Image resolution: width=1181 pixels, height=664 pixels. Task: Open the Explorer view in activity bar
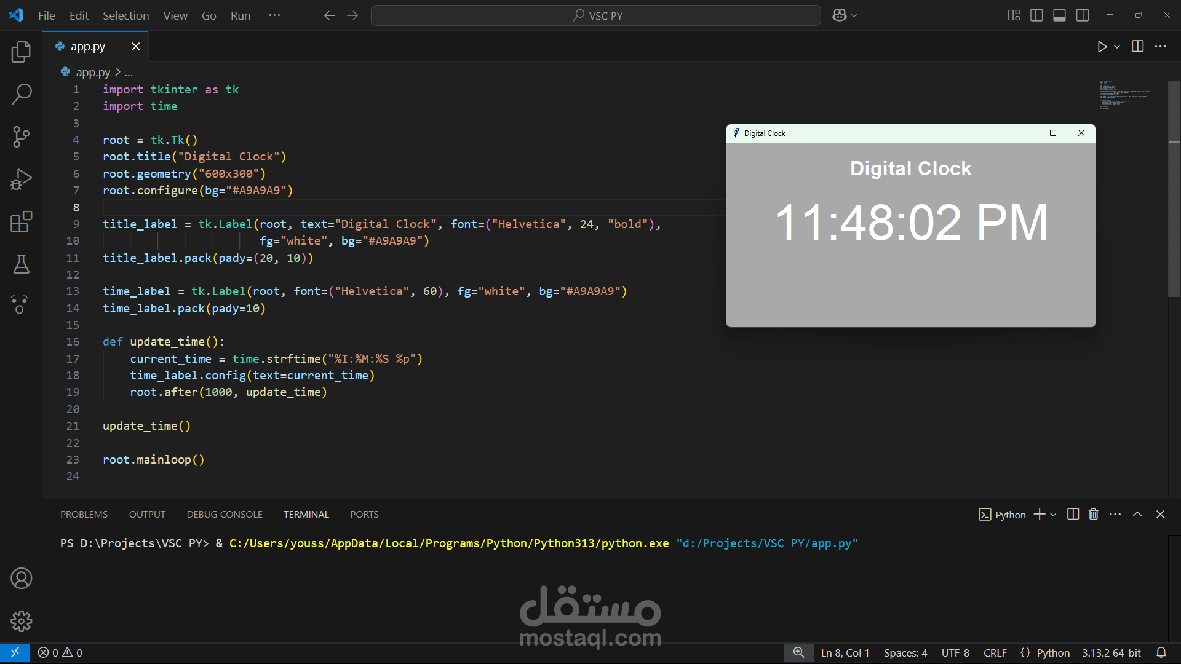(21, 52)
